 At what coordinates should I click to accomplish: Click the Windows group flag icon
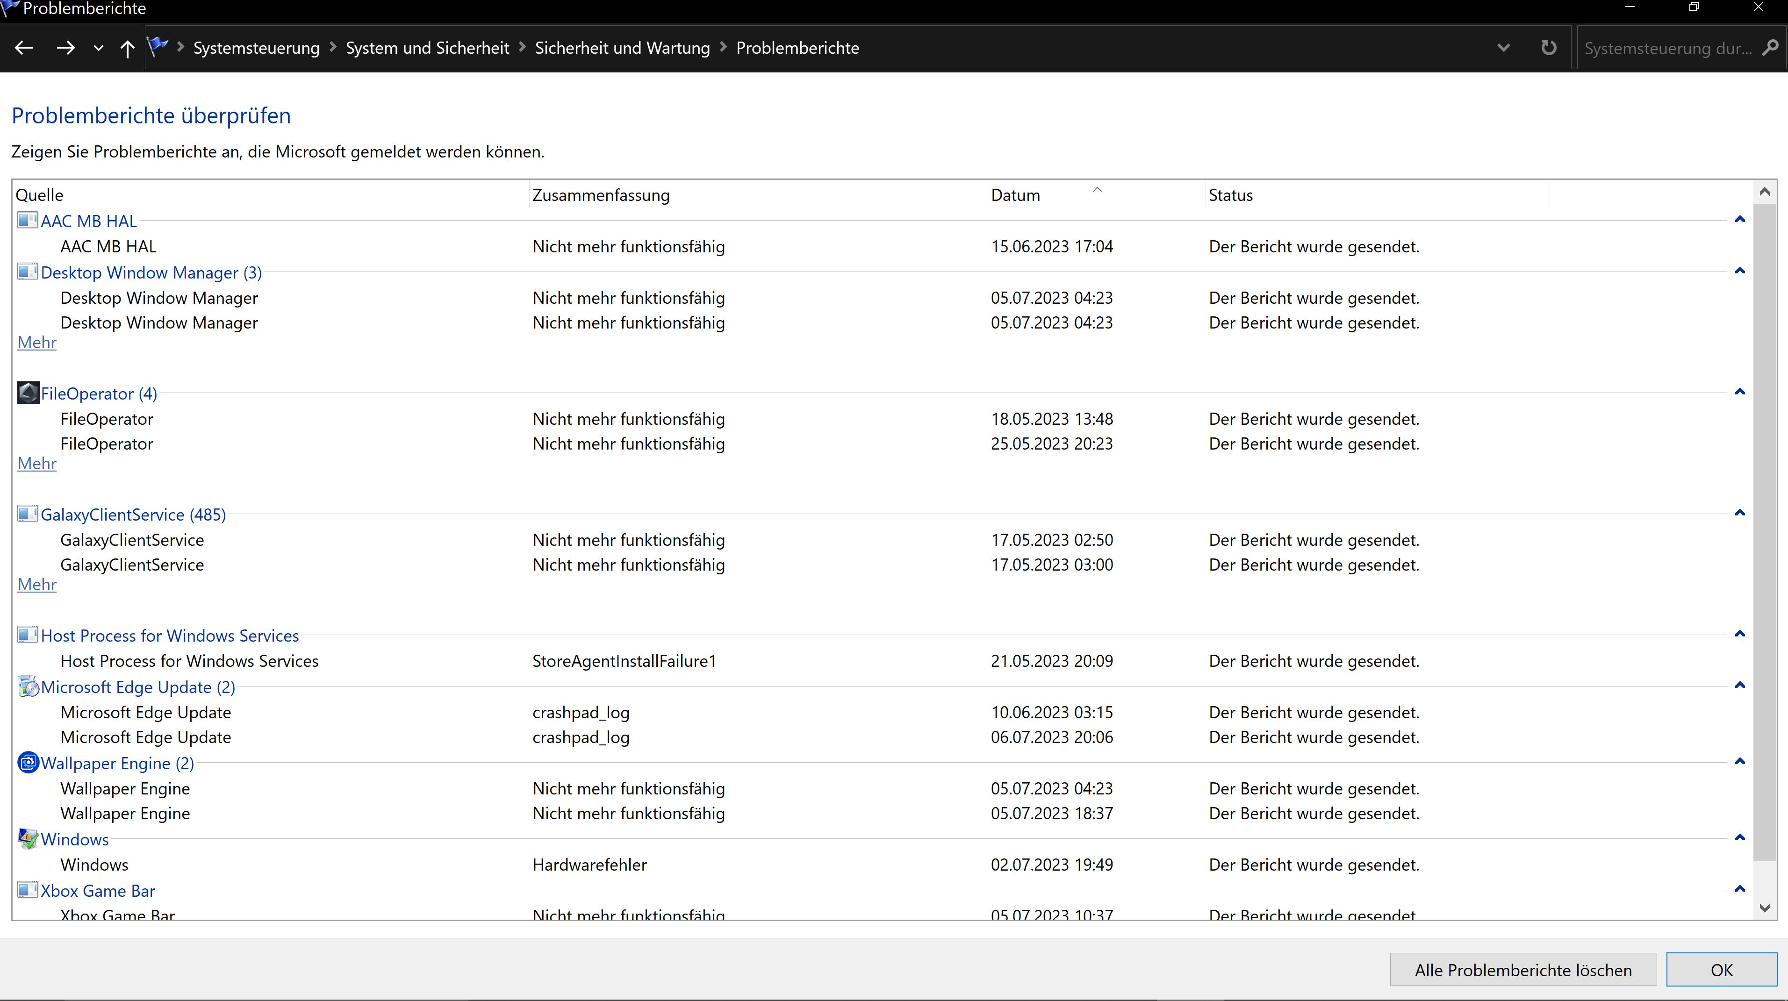(x=28, y=839)
